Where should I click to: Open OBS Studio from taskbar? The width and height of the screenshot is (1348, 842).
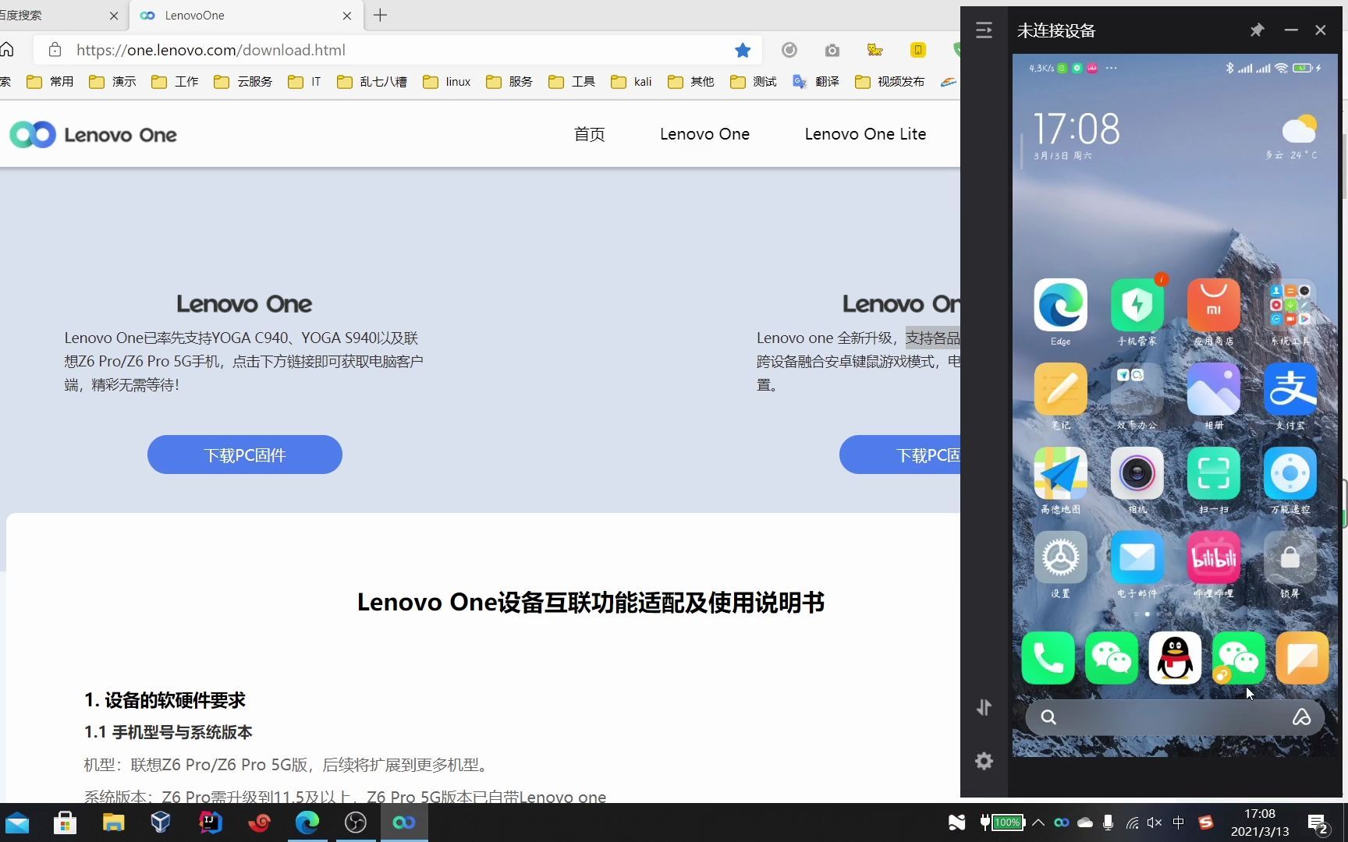point(356,823)
